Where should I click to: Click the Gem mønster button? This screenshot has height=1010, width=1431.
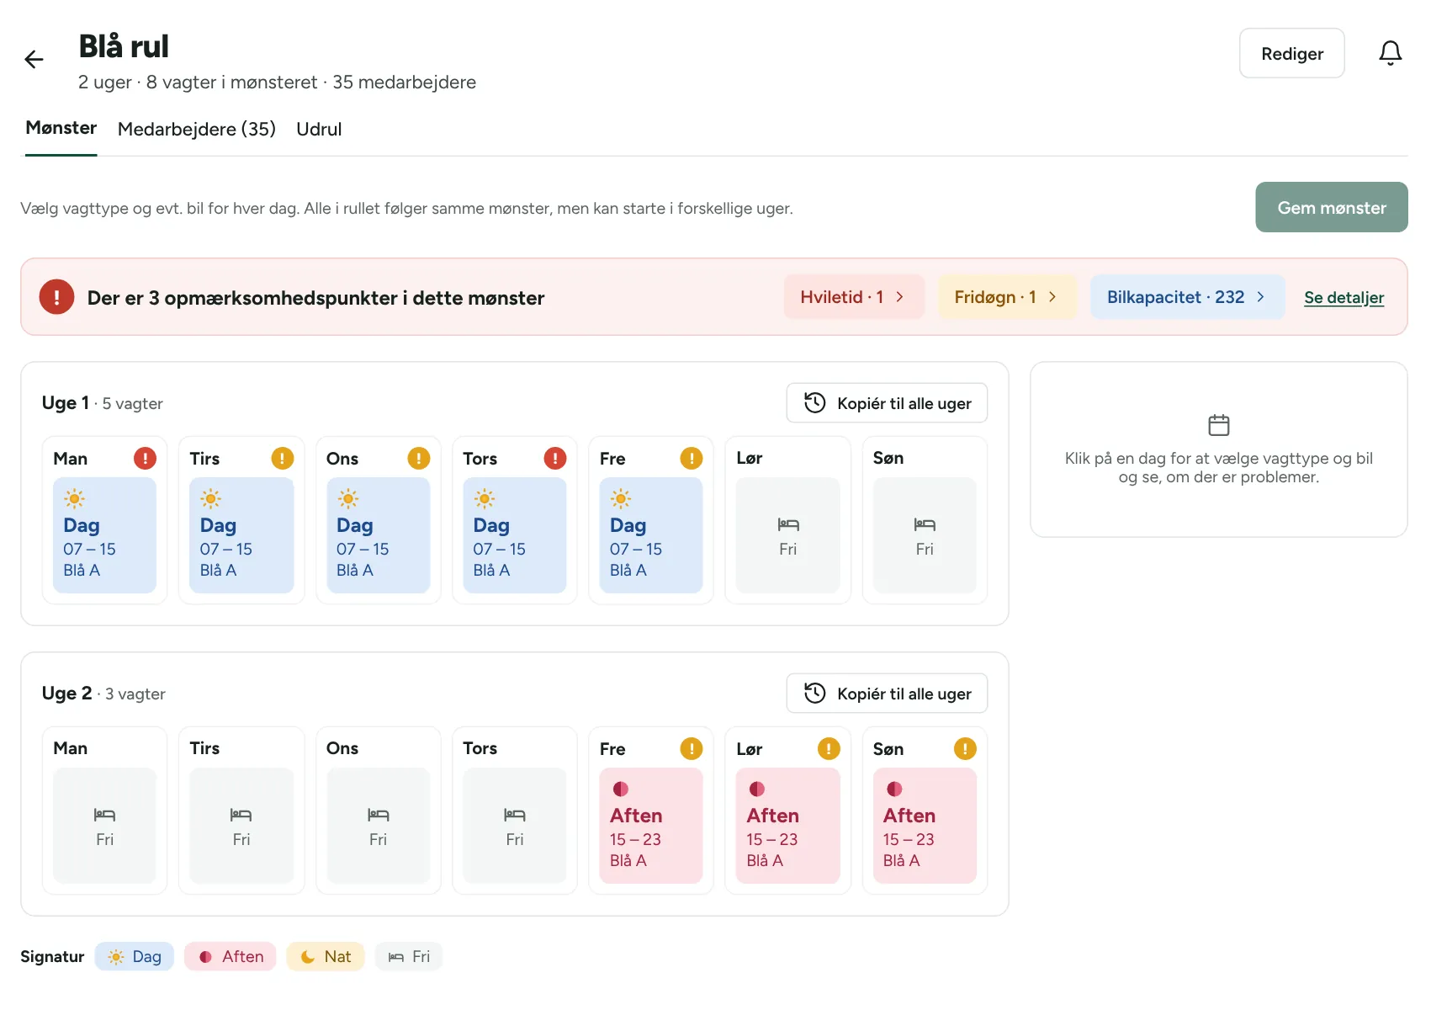point(1331,207)
